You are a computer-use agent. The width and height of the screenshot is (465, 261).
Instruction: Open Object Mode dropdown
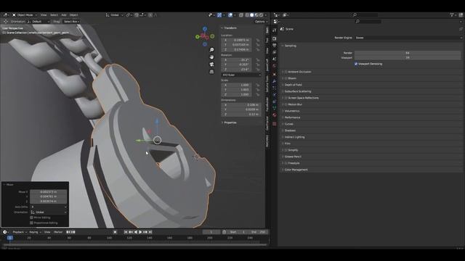click(25, 14)
